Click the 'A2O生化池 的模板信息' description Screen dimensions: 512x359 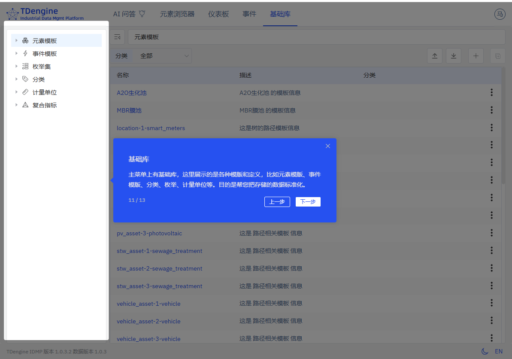[270, 93]
